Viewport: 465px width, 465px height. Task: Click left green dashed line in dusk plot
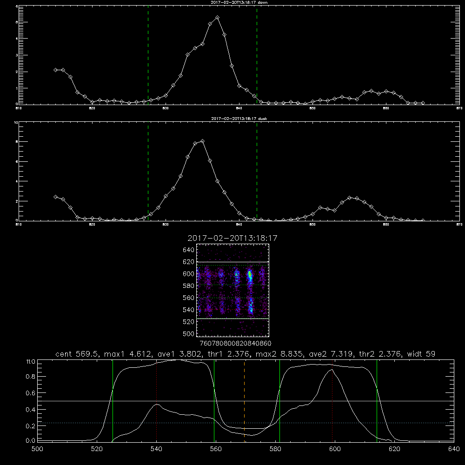[x=148, y=171]
